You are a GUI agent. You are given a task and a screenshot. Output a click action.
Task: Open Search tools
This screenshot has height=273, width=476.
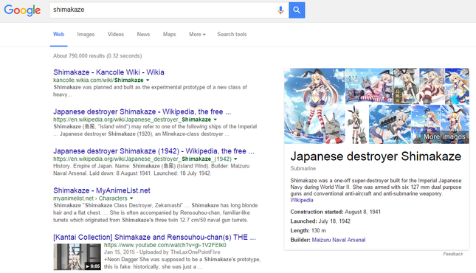click(232, 35)
